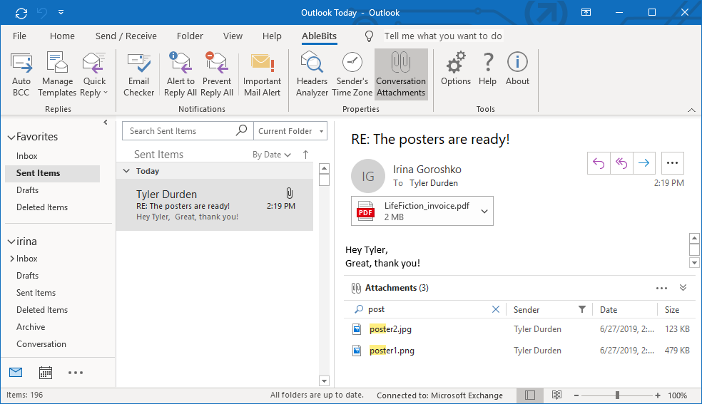Viewport: 702px width, 404px height.
Task: Open the Headers Analyzer tool
Action: tap(312, 74)
